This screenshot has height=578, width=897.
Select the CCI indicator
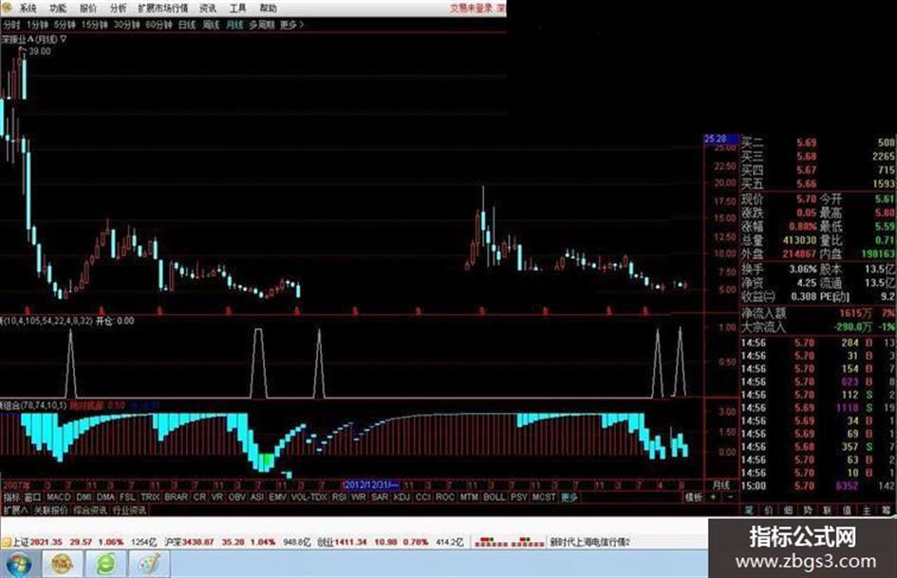[422, 497]
